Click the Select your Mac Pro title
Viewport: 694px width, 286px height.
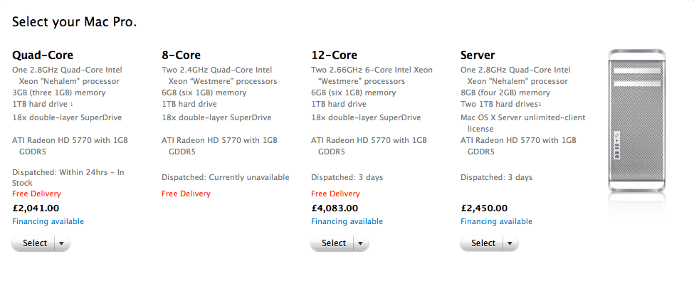74,22
